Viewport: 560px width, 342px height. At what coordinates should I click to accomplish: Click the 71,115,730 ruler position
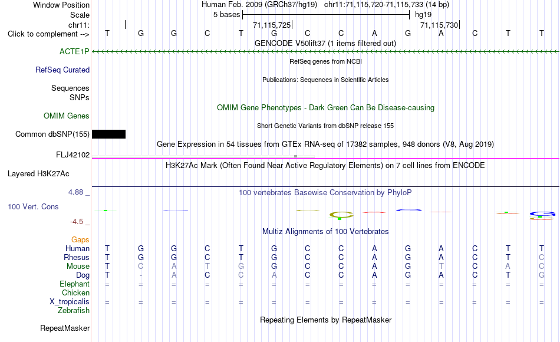point(439,25)
